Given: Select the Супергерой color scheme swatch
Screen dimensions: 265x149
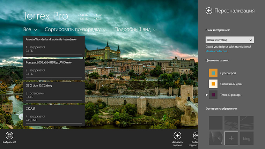Looking at the screenshot, I should click(x=213, y=73).
